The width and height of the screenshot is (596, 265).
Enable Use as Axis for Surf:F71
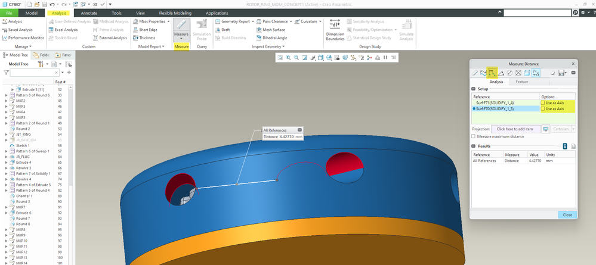(x=542, y=103)
